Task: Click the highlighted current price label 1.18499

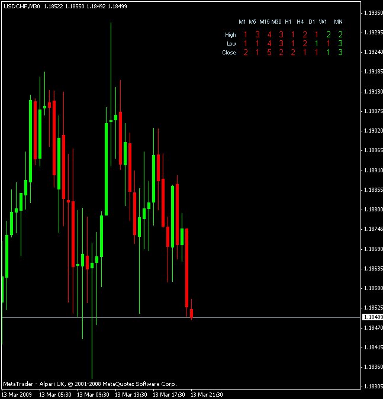Action: pos(372,317)
